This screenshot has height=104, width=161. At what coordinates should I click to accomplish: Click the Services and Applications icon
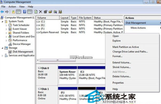[6, 56]
